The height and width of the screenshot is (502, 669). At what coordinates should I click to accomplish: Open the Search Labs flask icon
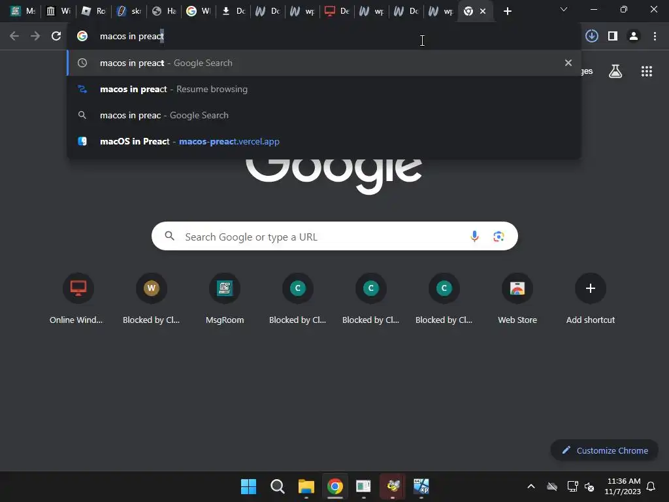[x=615, y=71]
